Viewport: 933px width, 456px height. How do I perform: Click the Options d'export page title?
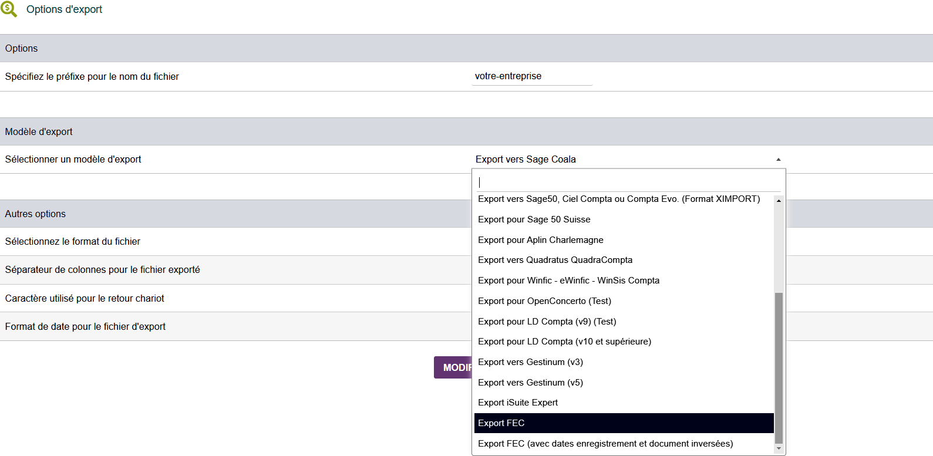[64, 9]
